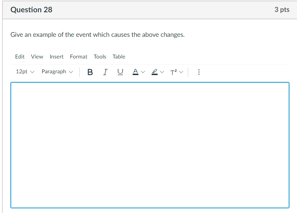Open the 12pt font size dropdown
This screenshot has height=213, width=297.
25,71
